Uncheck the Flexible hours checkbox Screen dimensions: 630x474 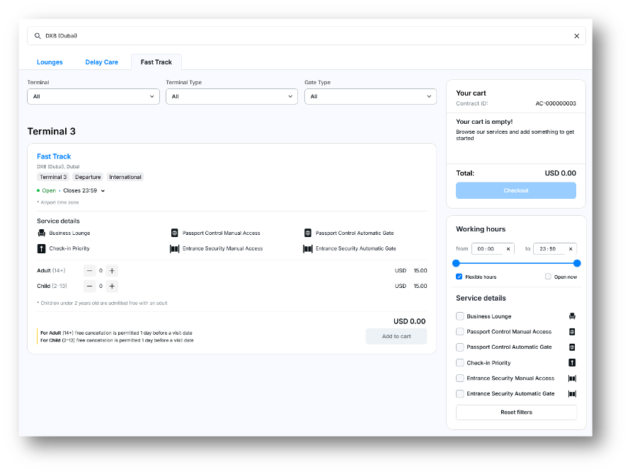tap(459, 277)
